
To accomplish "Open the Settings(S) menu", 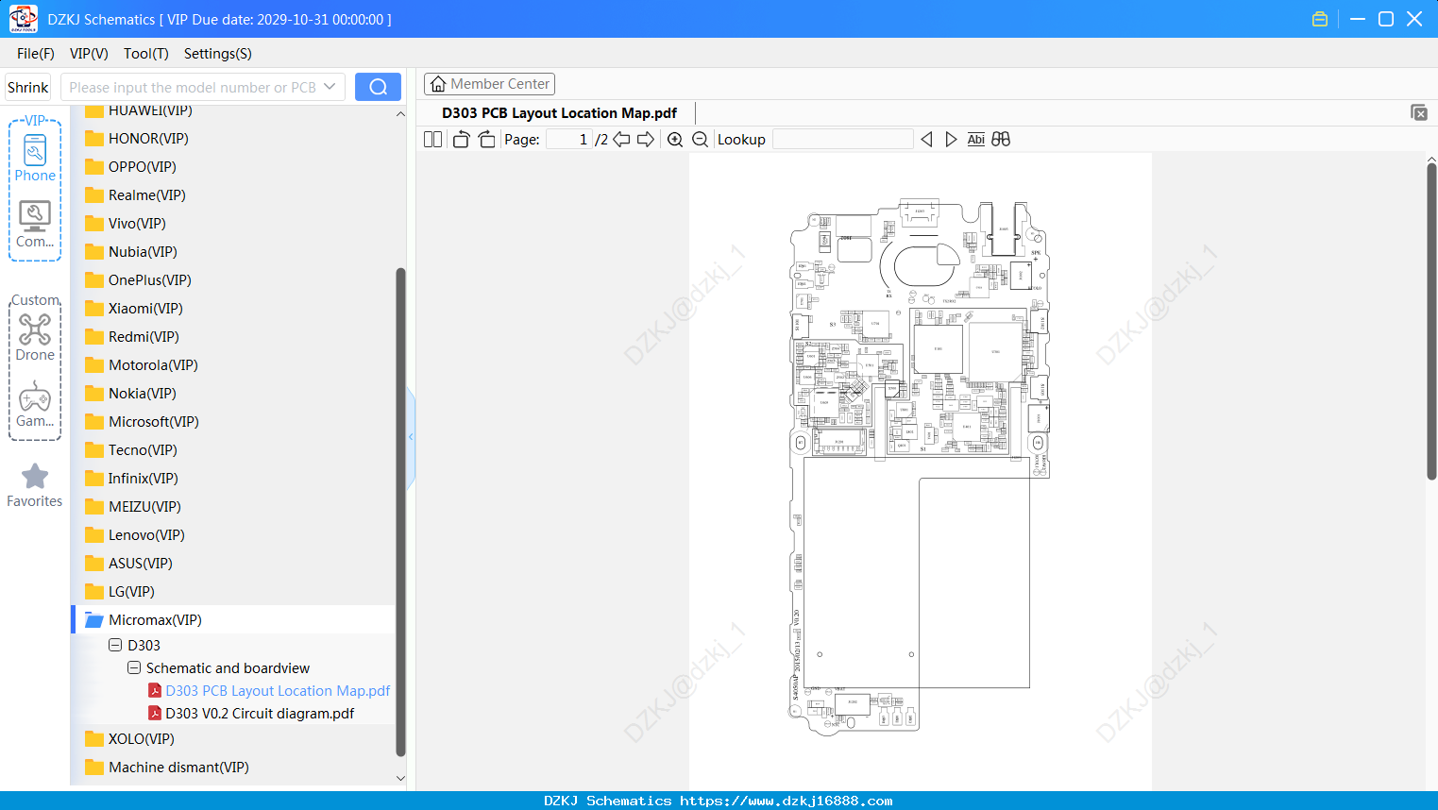I will [x=218, y=54].
